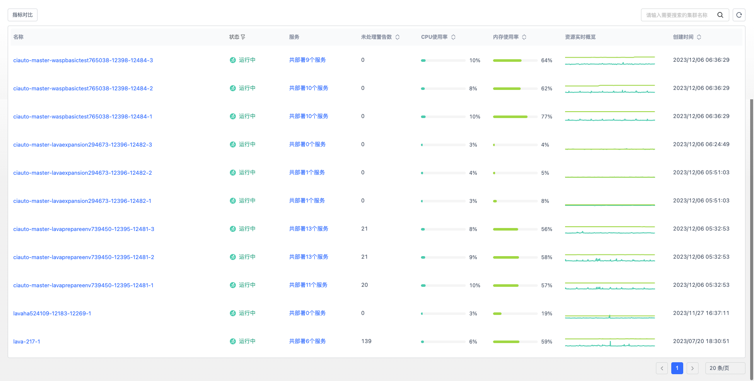Open cluster ciauto-master-waspbasictest765038-12398-12484-1
Screen dimensions: 754x381
tap(83, 116)
